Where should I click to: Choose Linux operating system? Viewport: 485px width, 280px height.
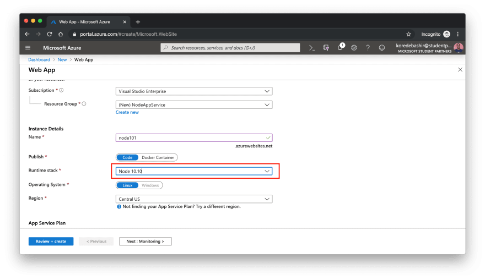(x=127, y=185)
